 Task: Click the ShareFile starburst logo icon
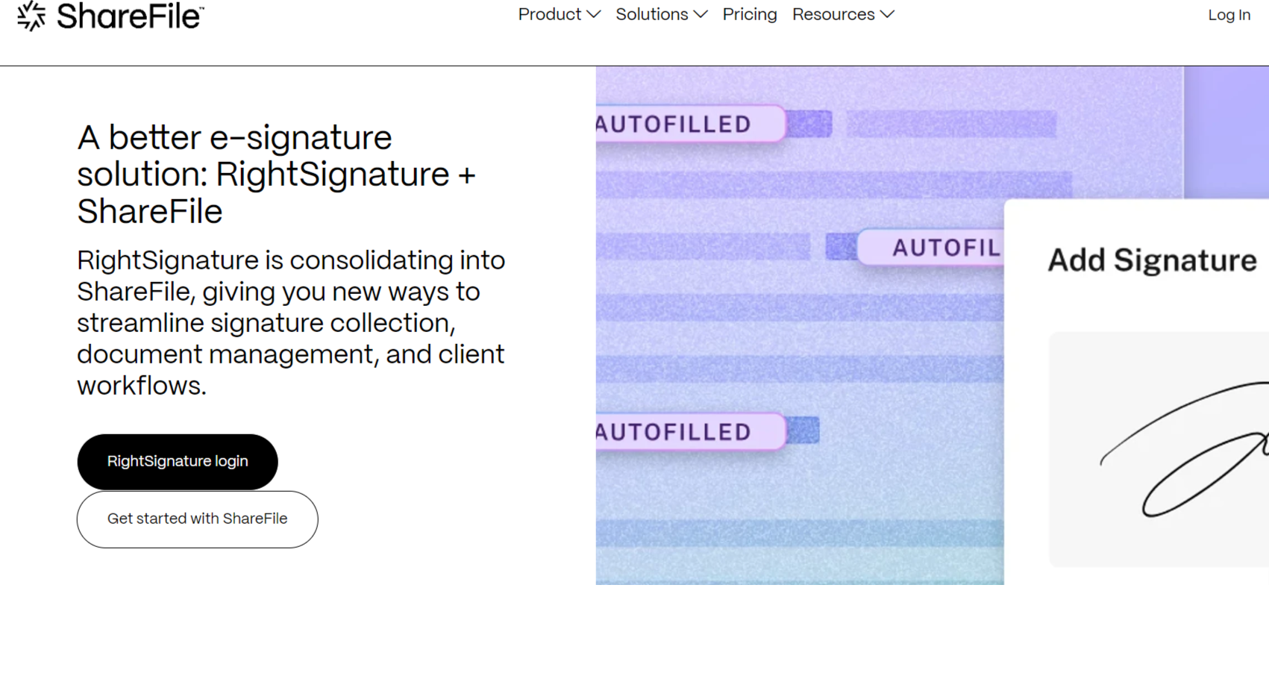click(31, 16)
